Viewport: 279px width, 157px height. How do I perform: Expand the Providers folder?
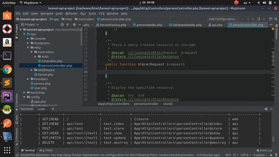tap(28, 79)
